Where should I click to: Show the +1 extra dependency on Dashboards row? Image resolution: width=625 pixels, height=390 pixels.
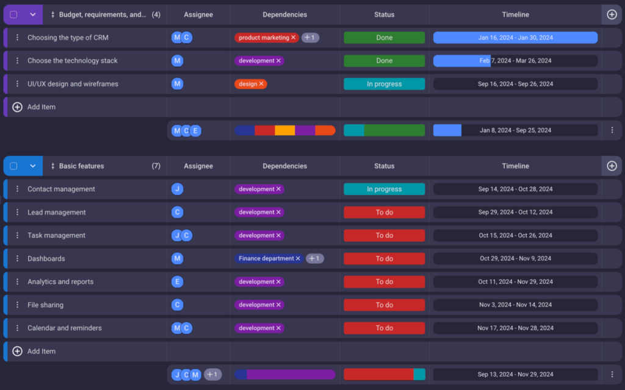click(314, 258)
